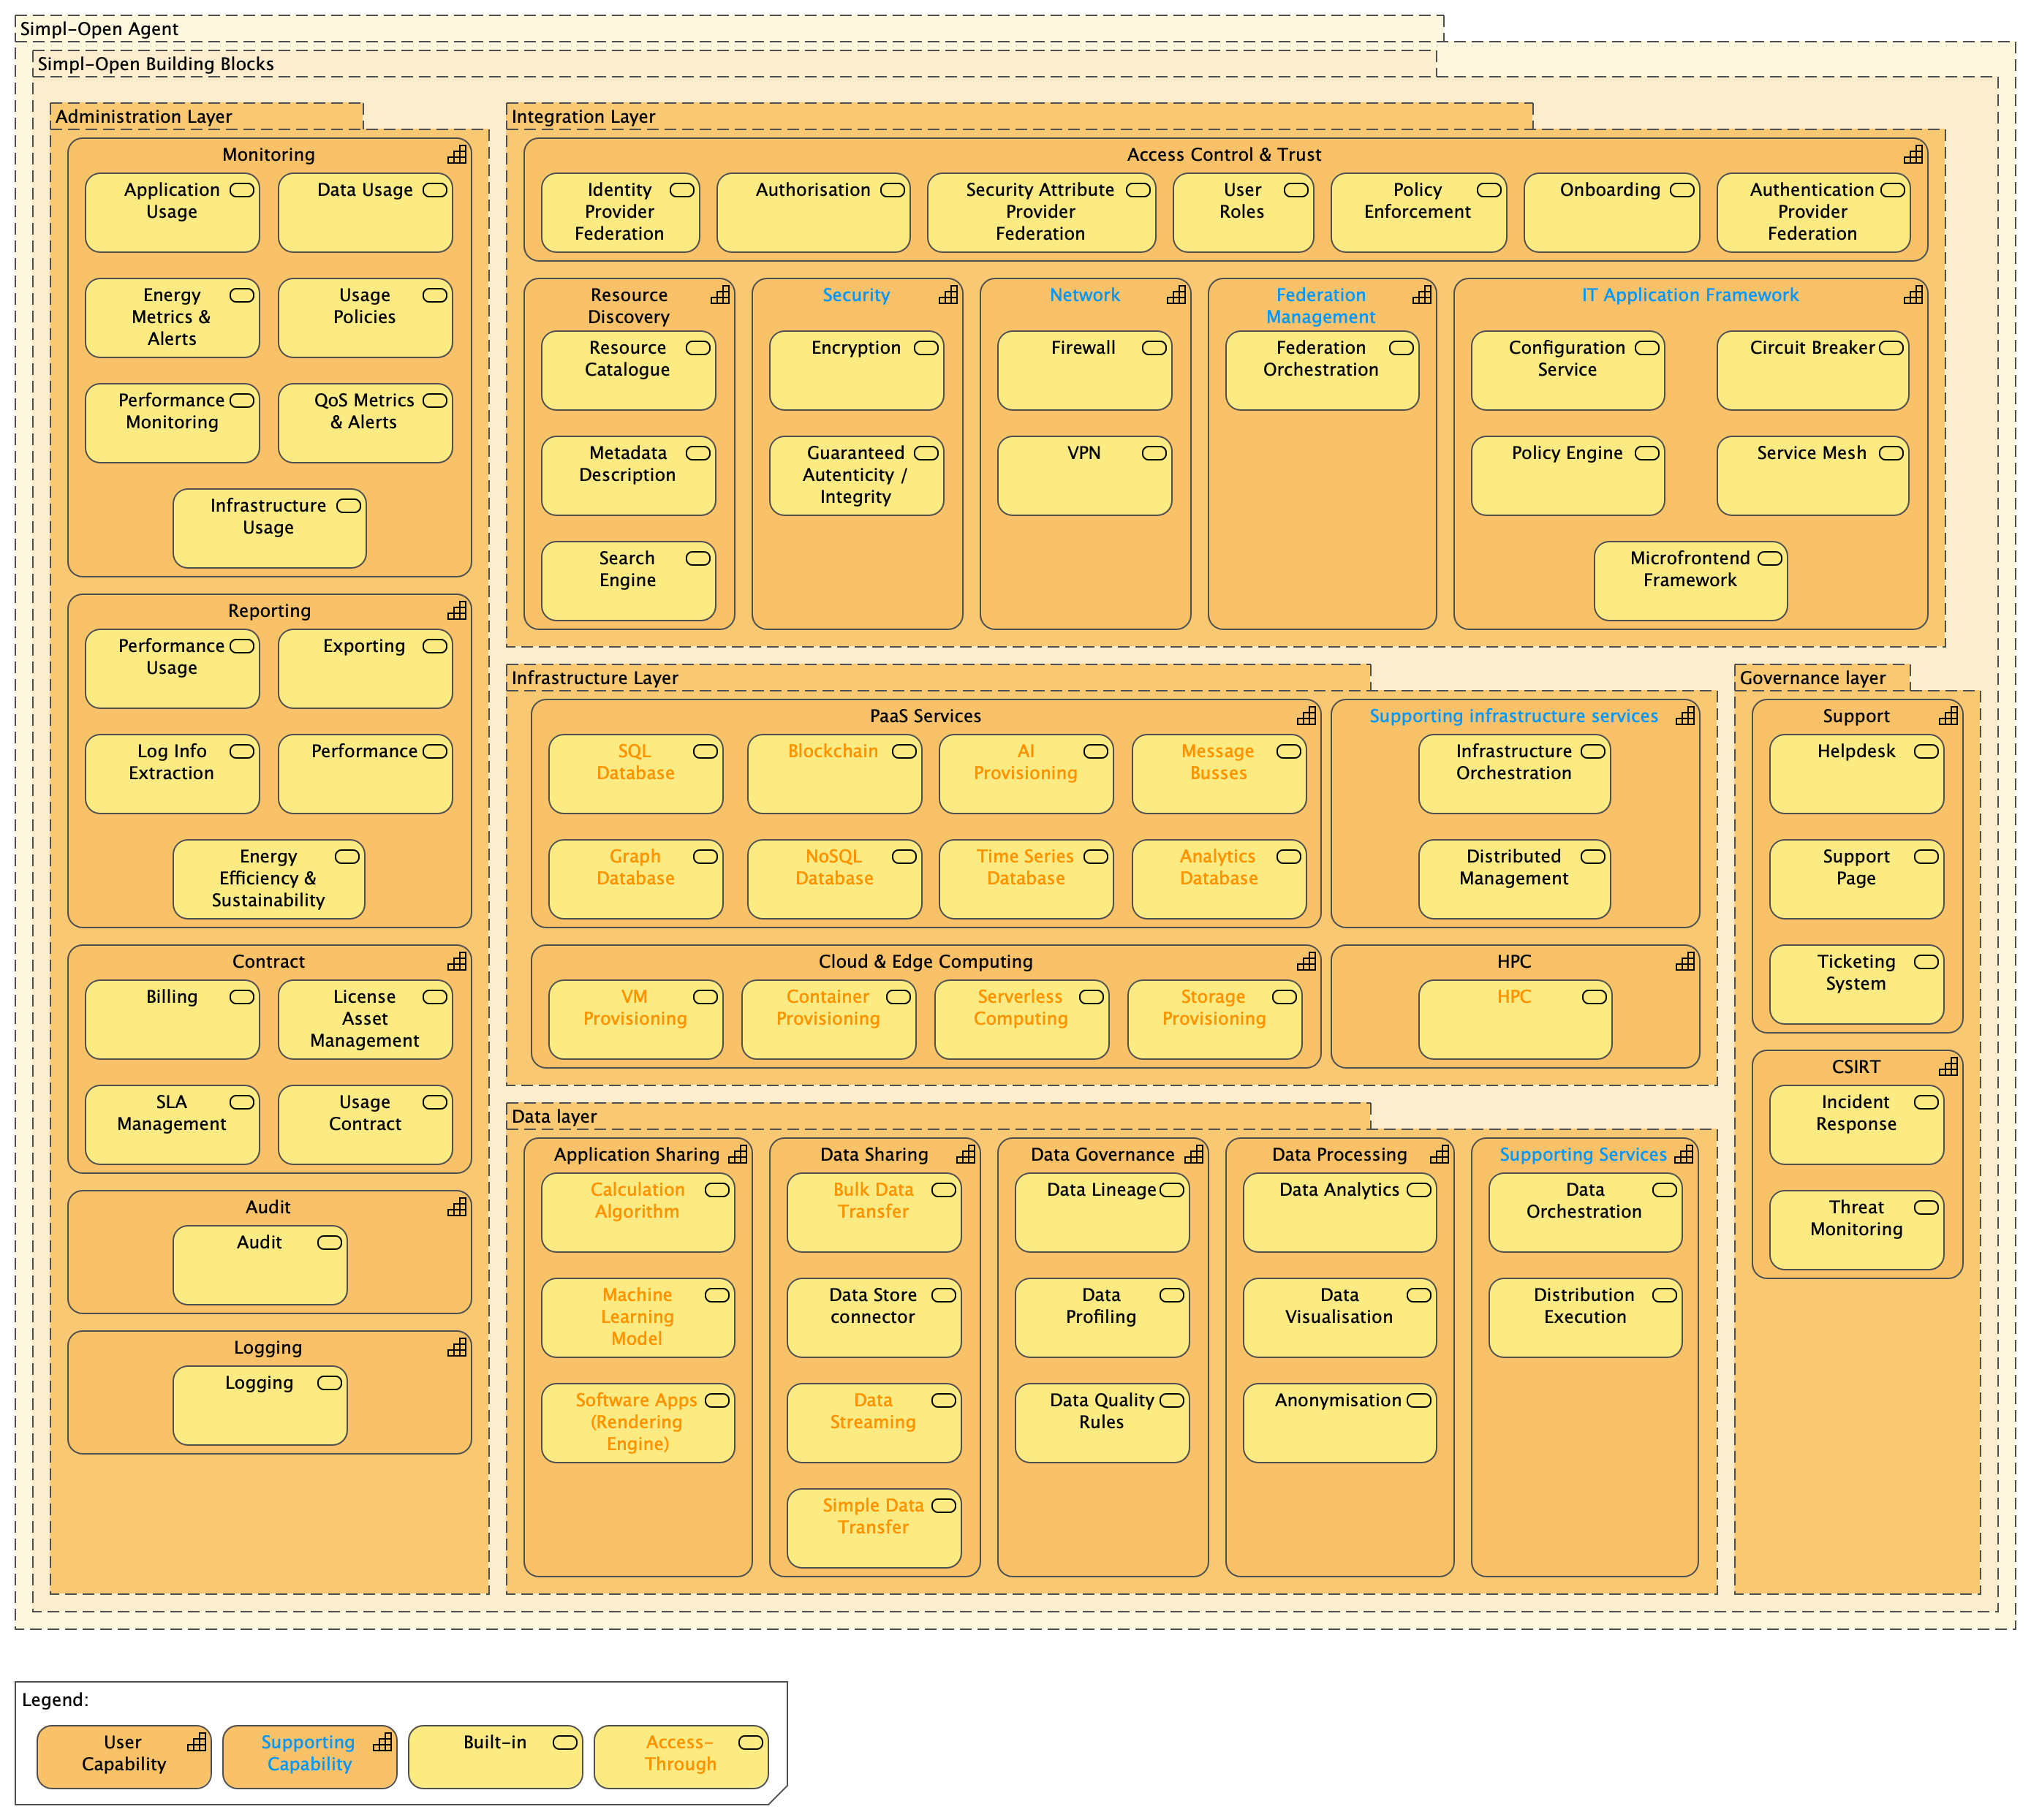This screenshot has width=2031, height=1820.
Task: Click the Federation Management capability icon
Action: pos(1422,295)
